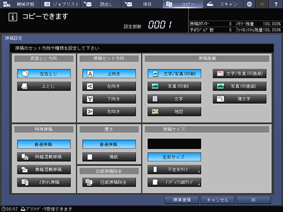Select 上とじ top binding direction
Screen dimensions: 283x212
44,86
